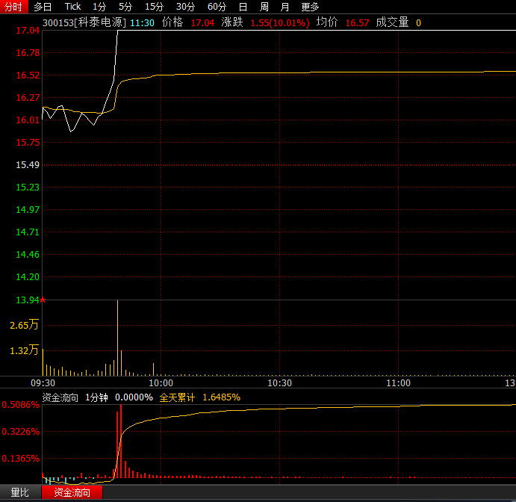Click the 14.20 price axis label
This screenshot has height=502, width=516.
[28, 277]
